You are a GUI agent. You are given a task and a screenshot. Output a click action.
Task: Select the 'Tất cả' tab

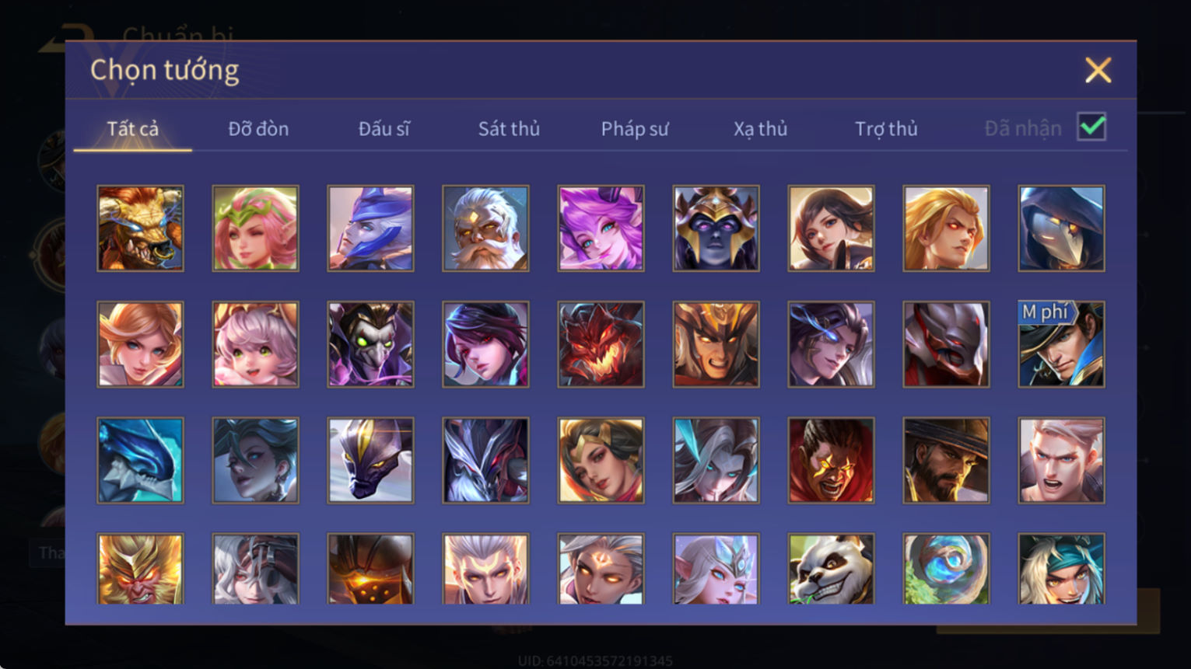(132, 129)
